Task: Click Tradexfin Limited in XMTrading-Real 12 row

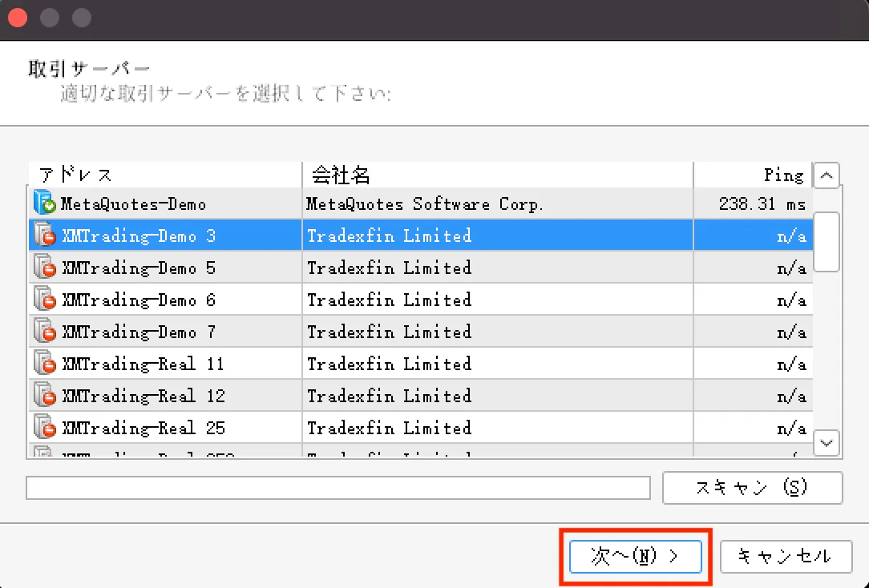Action: click(389, 397)
